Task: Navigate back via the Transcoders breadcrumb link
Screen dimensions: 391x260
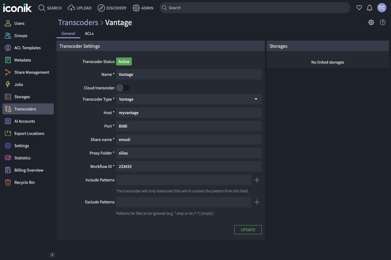Action: point(78,22)
